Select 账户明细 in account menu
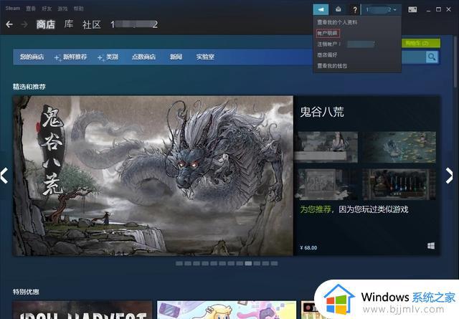The width and height of the screenshot is (459, 319). 328,33
